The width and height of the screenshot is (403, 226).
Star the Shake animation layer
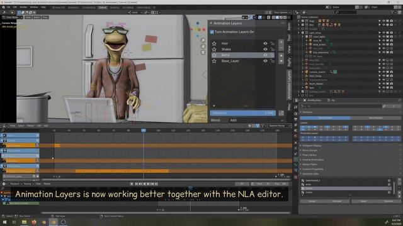(x=214, y=49)
